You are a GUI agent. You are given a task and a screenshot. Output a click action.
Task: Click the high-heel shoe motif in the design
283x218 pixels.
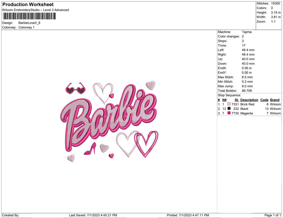[x=90, y=149]
